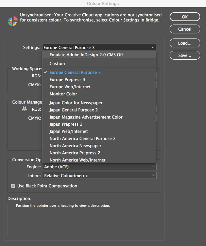
Task: Select Japan General Purpose 2
Action: [x=99, y=110]
